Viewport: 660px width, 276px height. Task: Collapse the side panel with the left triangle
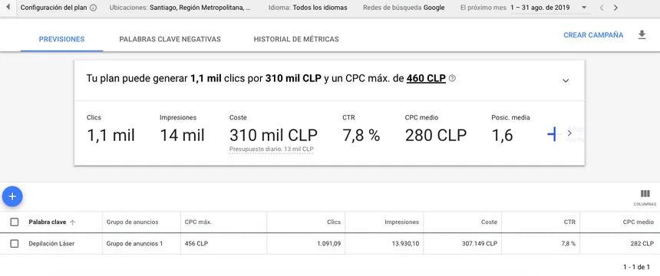[x=8, y=8]
